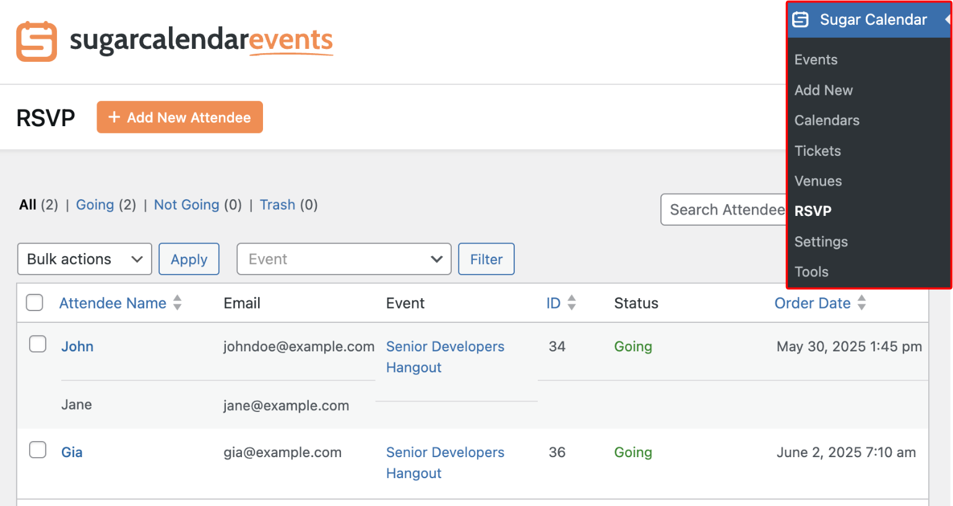View the Trash attendees list
This screenshot has width=953, height=506.
click(x=277, y=205)
